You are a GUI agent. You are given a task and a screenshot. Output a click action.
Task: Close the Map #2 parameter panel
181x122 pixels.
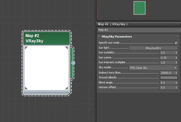click(180, 24)
